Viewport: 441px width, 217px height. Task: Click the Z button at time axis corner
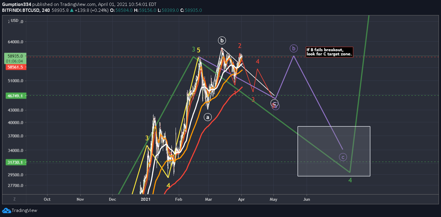pyautogui.click(x=14, y=199)
